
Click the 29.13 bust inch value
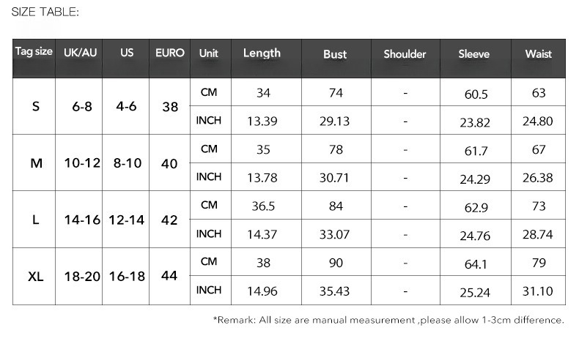coord(336,120)
